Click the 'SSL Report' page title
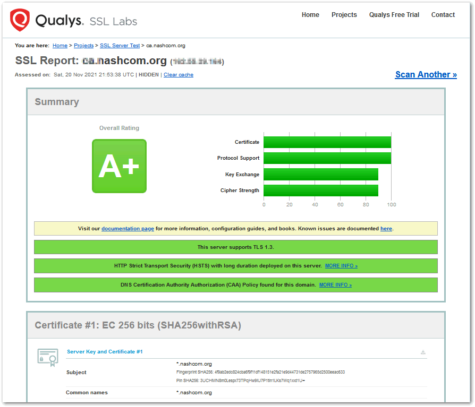Viewport: 475px width, 407px height. (x=120, y=61)
